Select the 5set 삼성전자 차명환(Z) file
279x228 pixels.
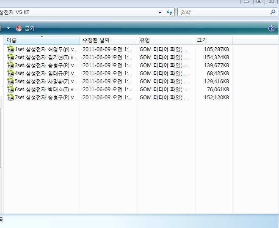(x=46, y=81)
